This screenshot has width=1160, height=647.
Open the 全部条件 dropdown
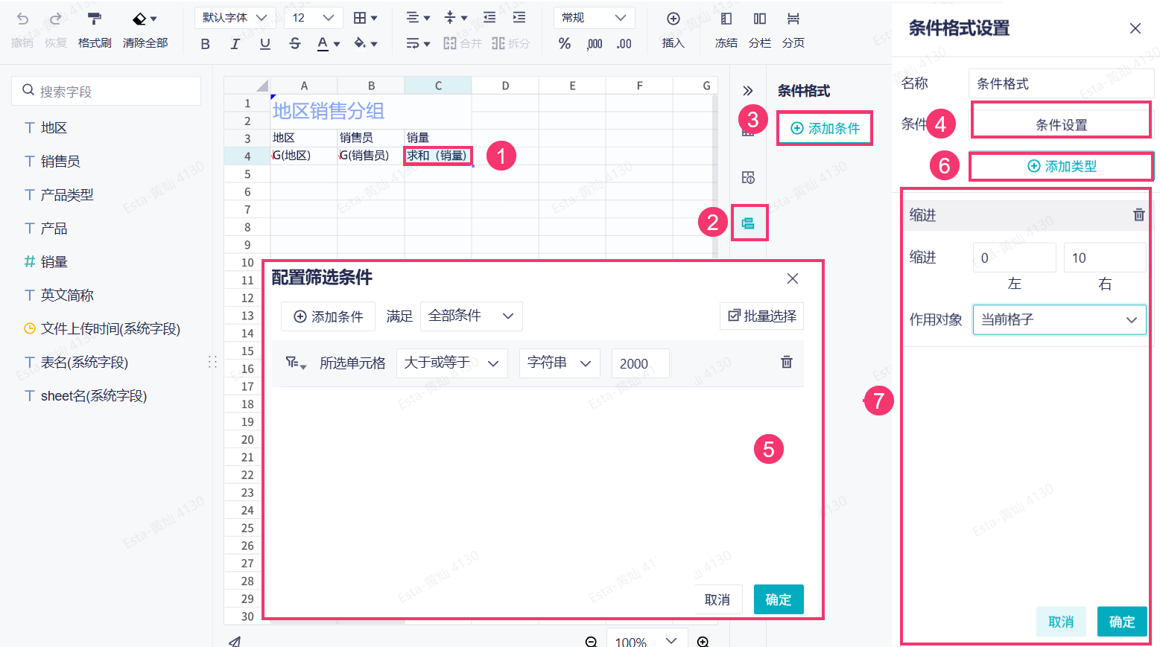[472, 316]
